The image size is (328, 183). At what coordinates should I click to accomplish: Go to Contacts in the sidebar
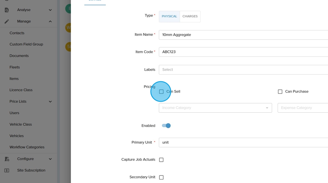coord(17,33)
